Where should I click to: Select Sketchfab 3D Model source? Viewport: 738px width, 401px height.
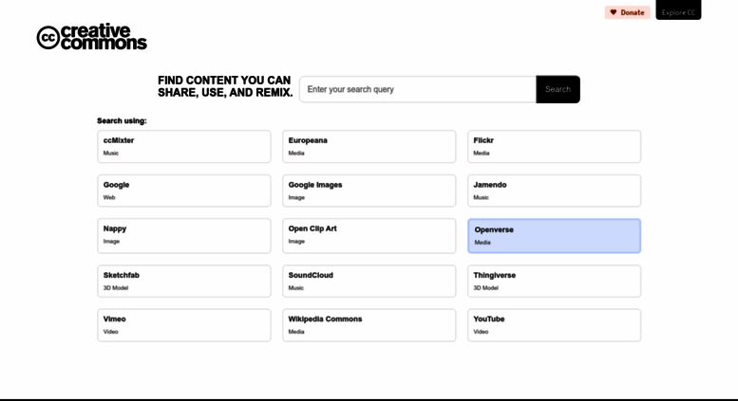click(x=184, y=282)
